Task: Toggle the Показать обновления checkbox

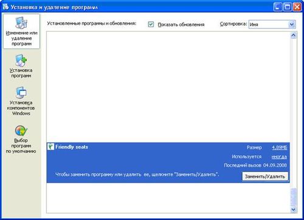Action: (x=151, y=24)
